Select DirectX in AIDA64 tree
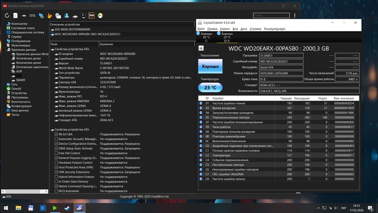378x213 pixels. coord(16,89)
